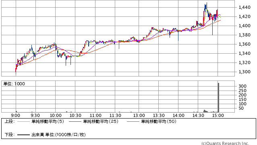The image size is (257, 145).
Task: Click the 単位: 1000 label in volume chart
Action: (14, 84)
